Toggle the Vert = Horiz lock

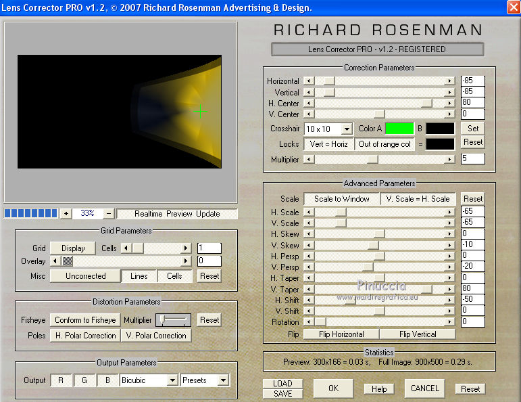[x=327, y=144]
